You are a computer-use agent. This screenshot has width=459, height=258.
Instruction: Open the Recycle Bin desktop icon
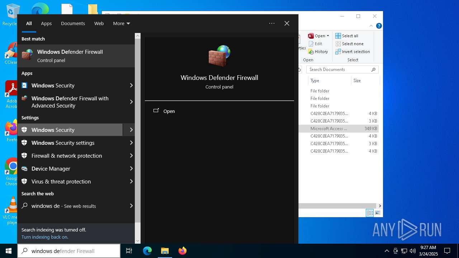pyautogui.click(x=12, y=15)
